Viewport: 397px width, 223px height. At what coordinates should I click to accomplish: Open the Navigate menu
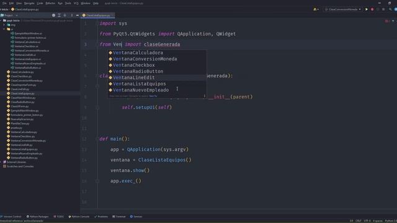point(29,3)
